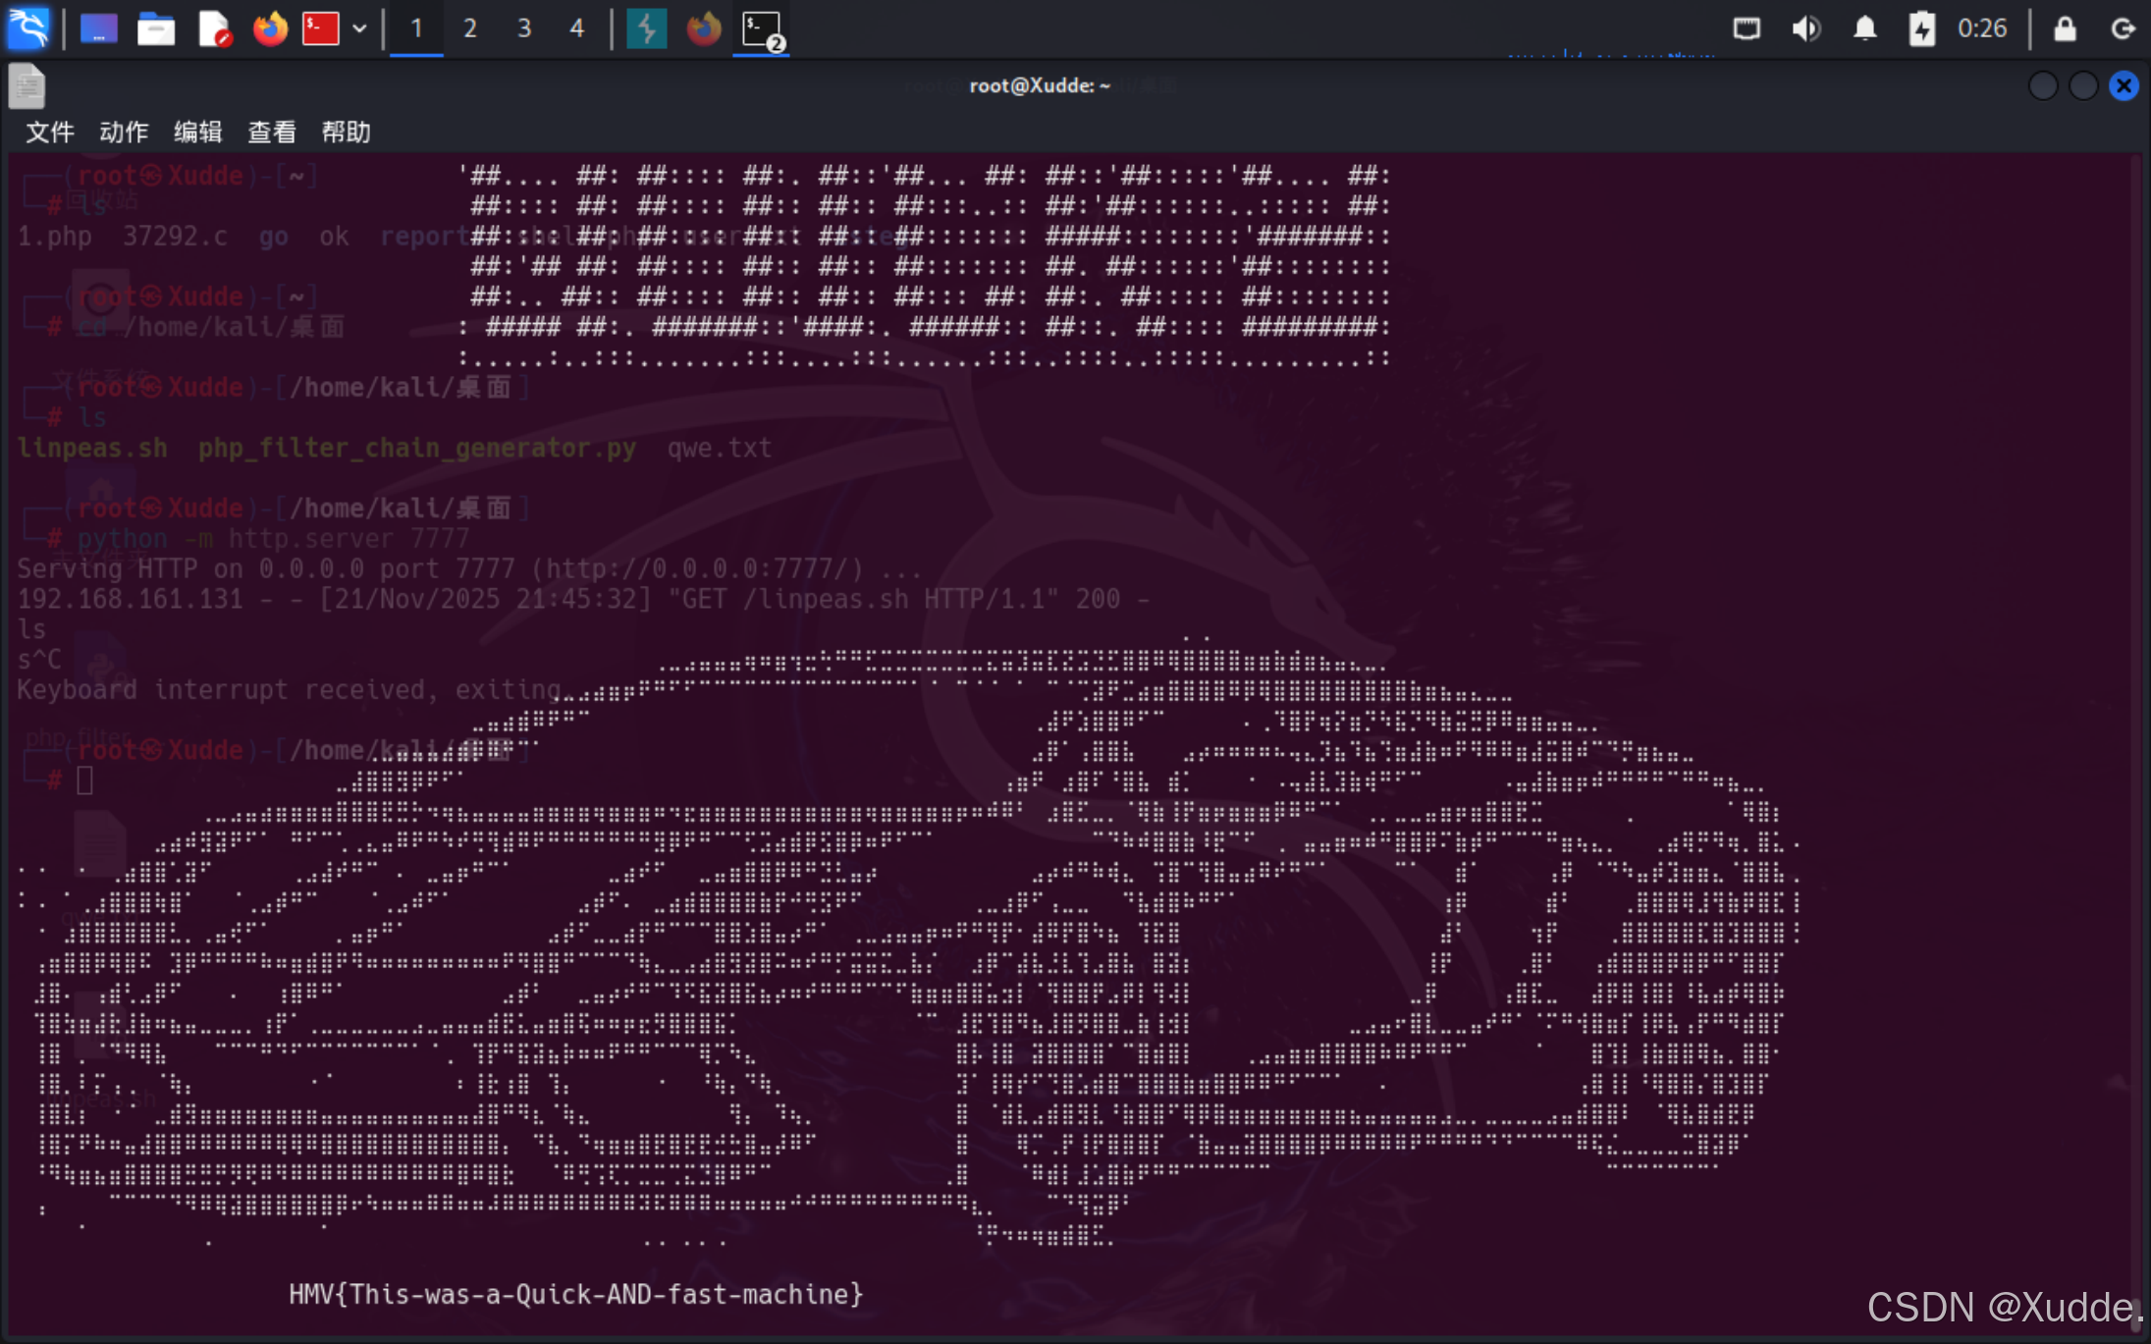This screenshot has width=2151, height=1344.
Task: Open the 编辑 menu
Action: pyautogui.click(x=197, y=132)
